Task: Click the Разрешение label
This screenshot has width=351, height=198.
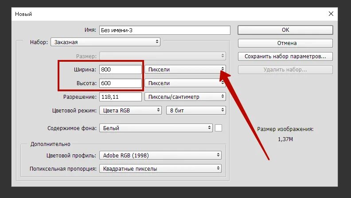Action: (x=80, y=97)
